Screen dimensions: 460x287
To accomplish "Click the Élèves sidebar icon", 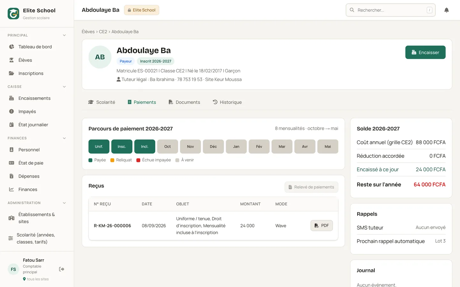I will [11, 60].
